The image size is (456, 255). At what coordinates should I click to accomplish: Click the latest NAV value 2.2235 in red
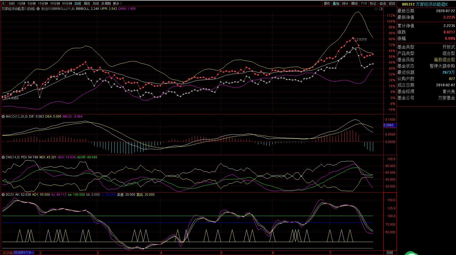coord(449,17)
